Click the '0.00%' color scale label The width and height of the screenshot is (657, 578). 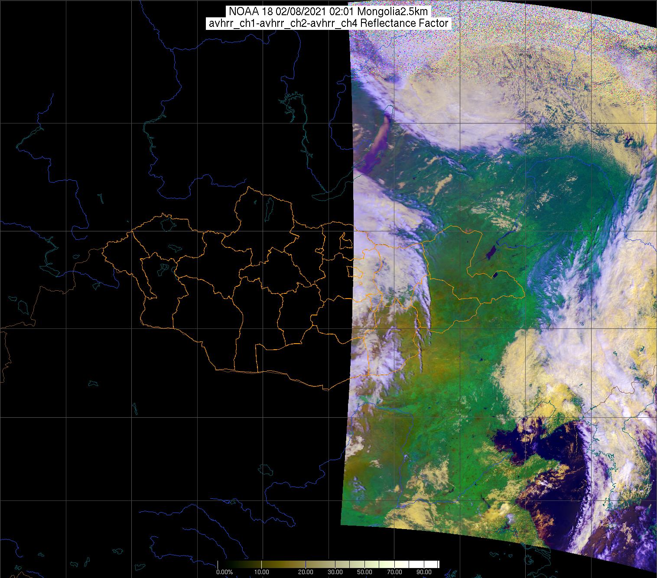click(224, 573)
